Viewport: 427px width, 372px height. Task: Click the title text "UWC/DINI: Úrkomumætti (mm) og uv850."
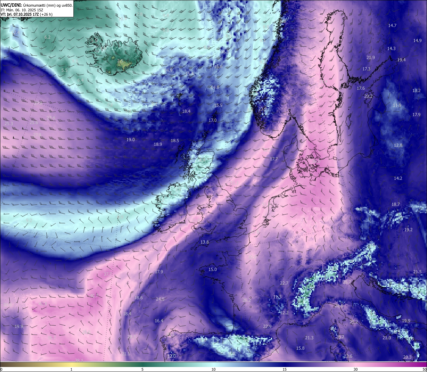pos(37,5)
